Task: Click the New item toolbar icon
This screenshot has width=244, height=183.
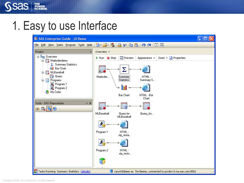Action: (x=98, y=45)
